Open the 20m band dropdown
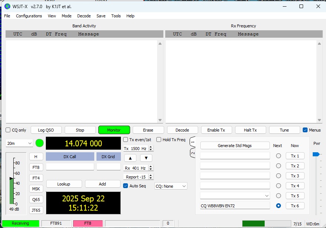 click(19, 143)
